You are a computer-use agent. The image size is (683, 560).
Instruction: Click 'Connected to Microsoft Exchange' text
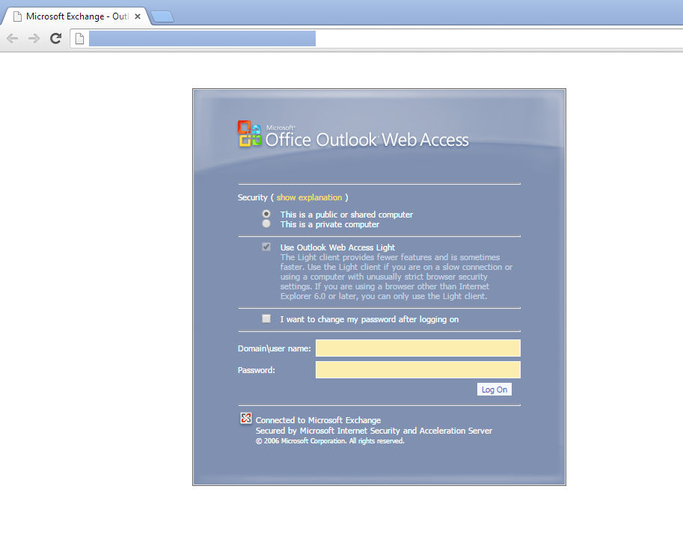(318, 420)
